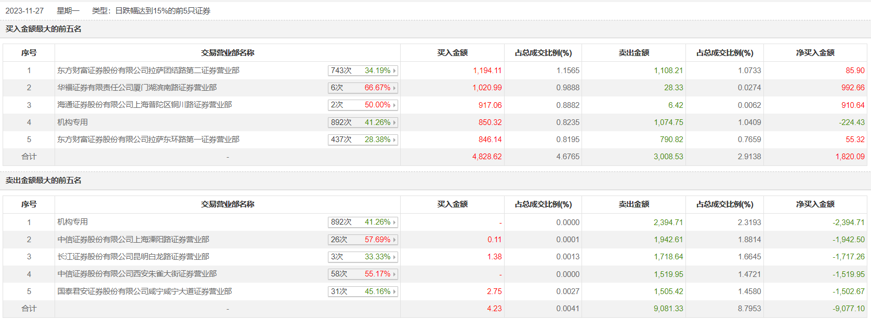The image size is (871, 320).
Task: Open 东方财富证券拉萨东环路第一证券营业部 link
Action: click(x=148, y=140)
